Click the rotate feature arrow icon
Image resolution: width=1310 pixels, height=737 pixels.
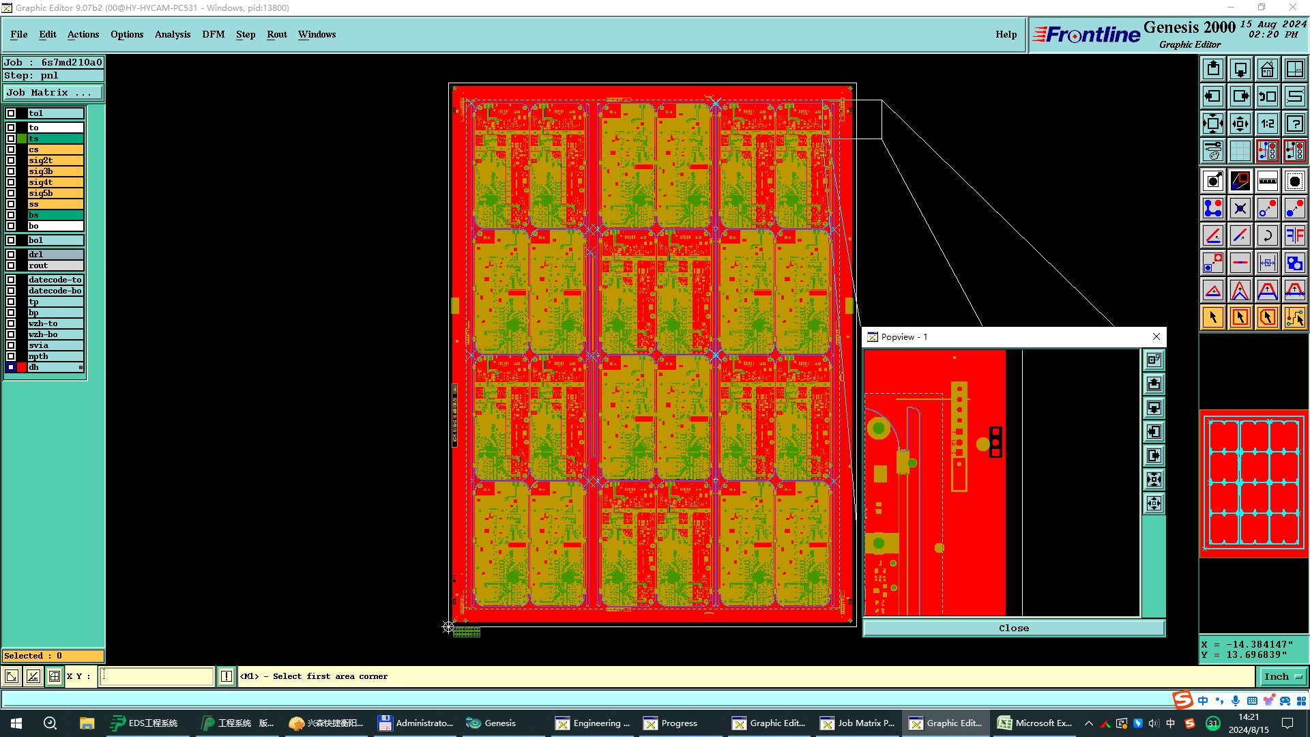tap(1267, 235)
